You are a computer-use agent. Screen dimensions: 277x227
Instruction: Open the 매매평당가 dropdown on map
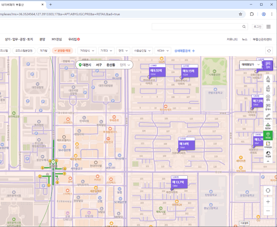(x=251, y=65)
